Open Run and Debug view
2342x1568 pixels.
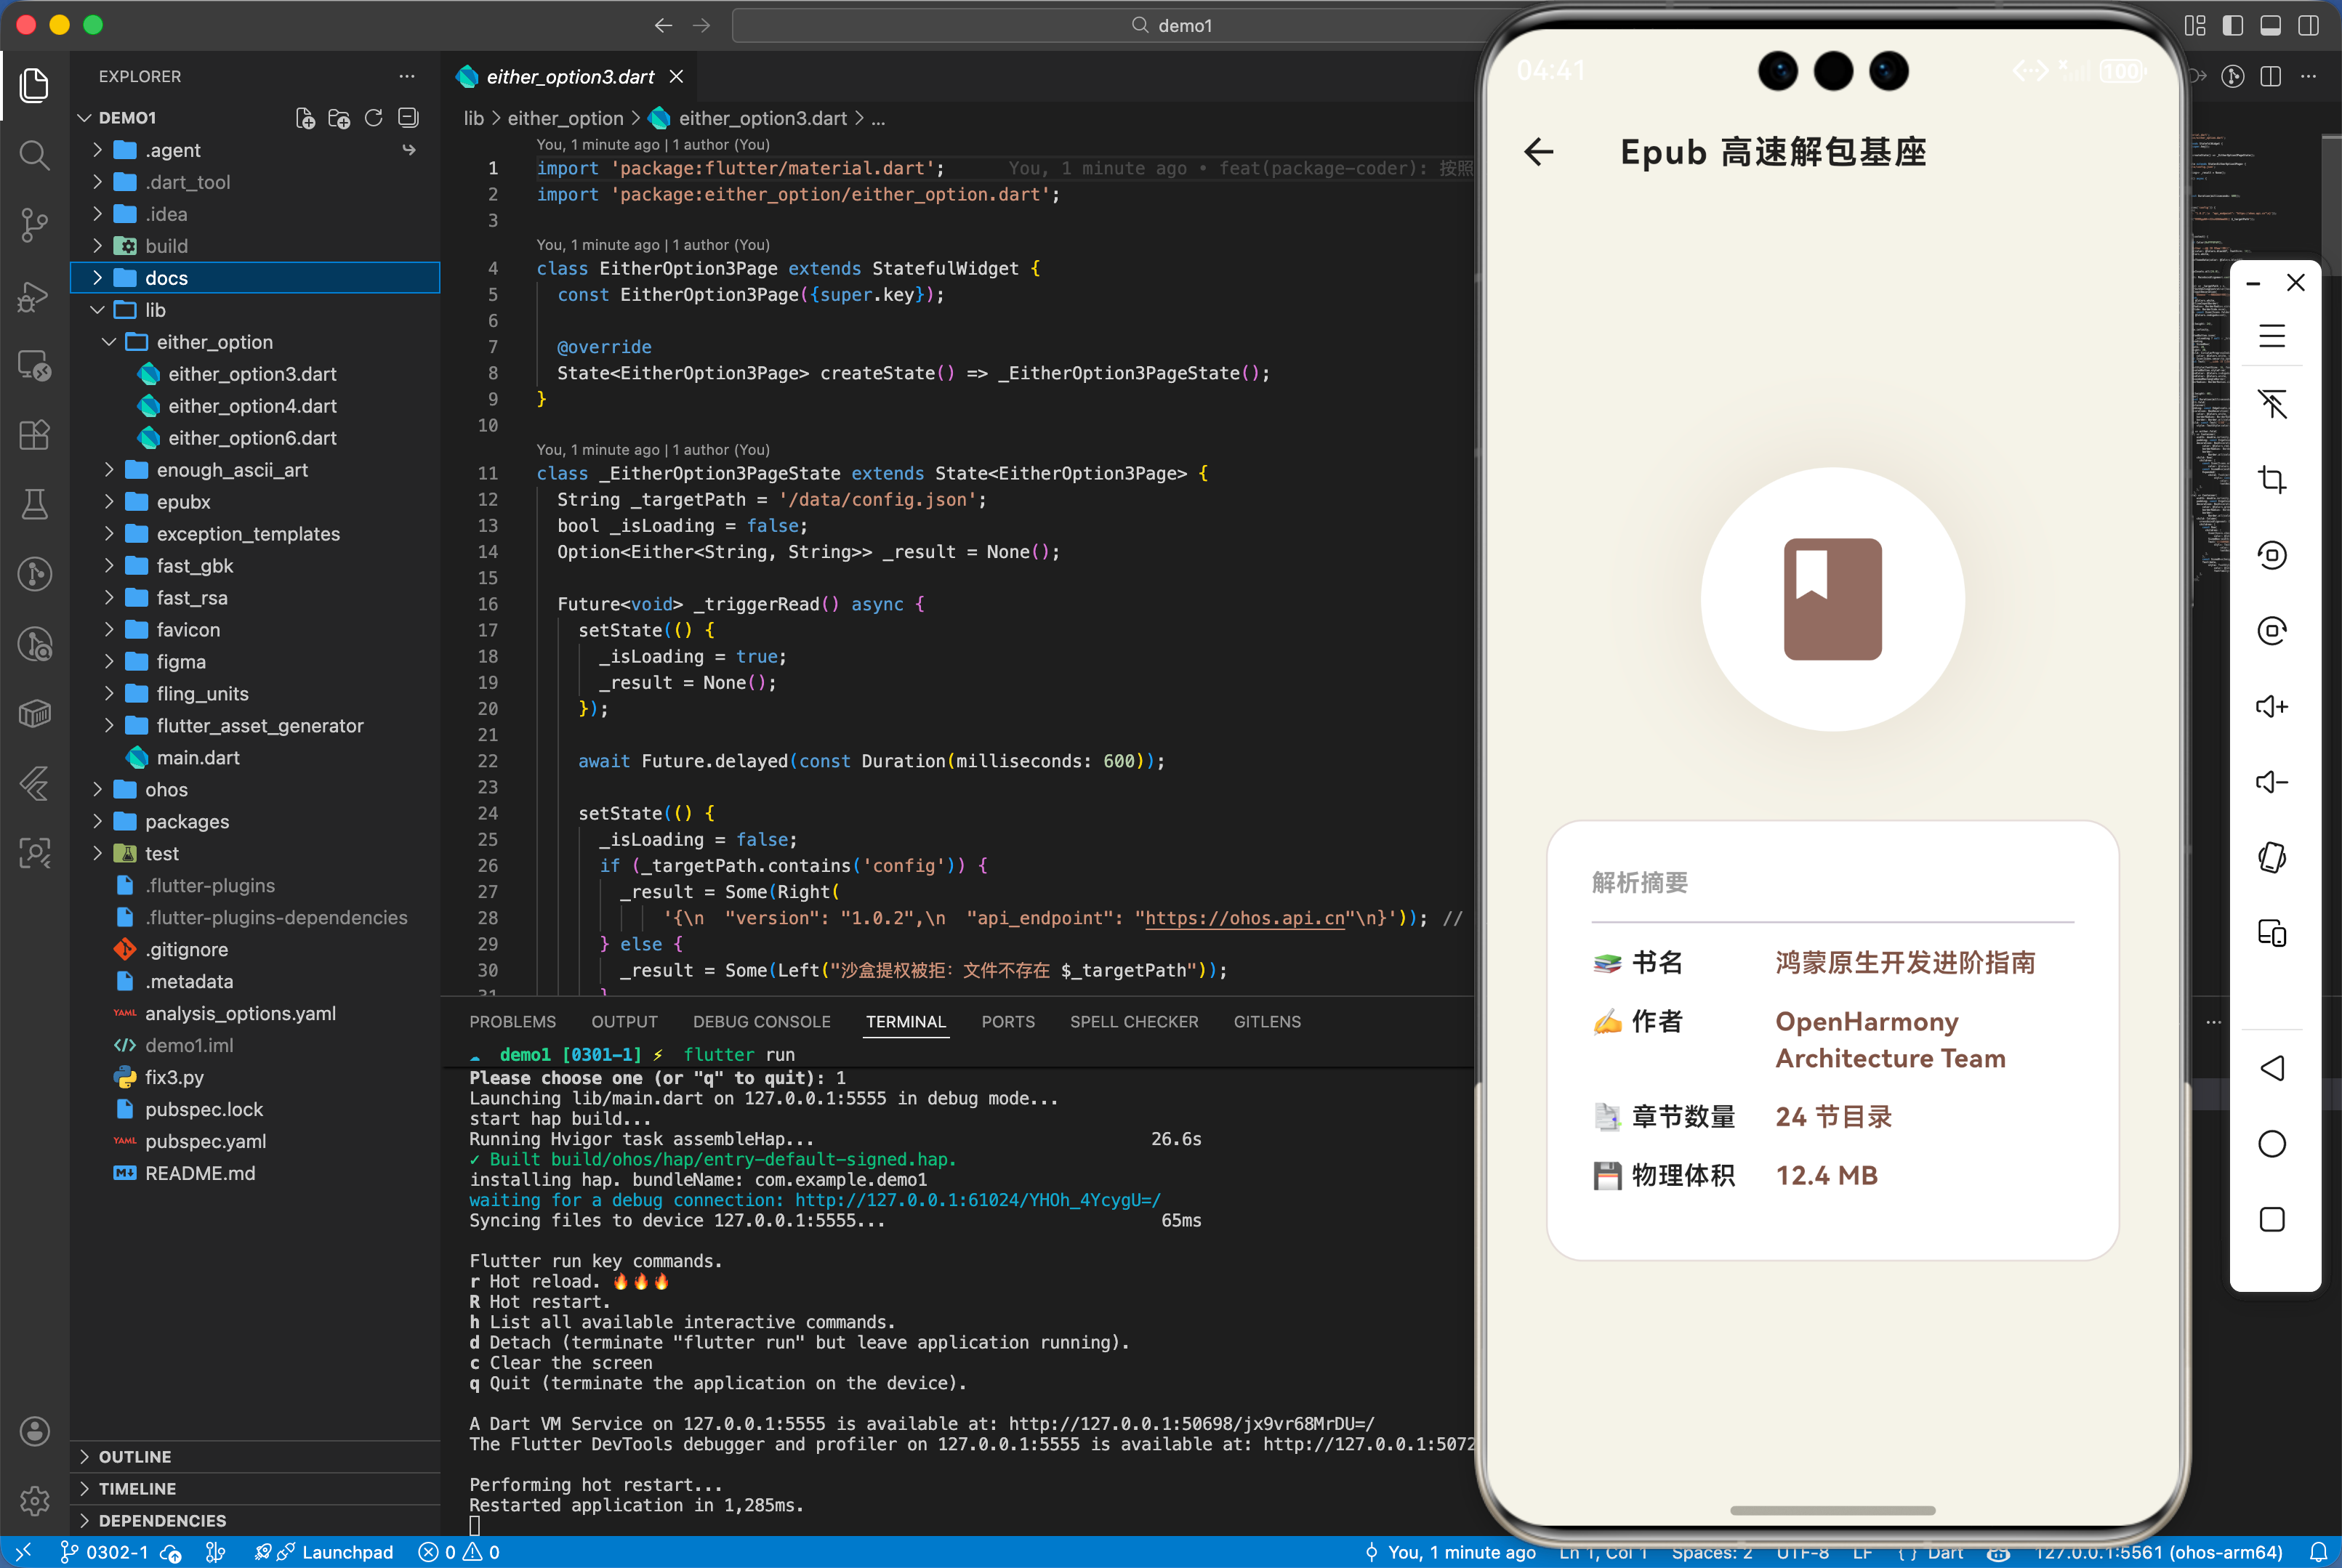click(34, 296)
